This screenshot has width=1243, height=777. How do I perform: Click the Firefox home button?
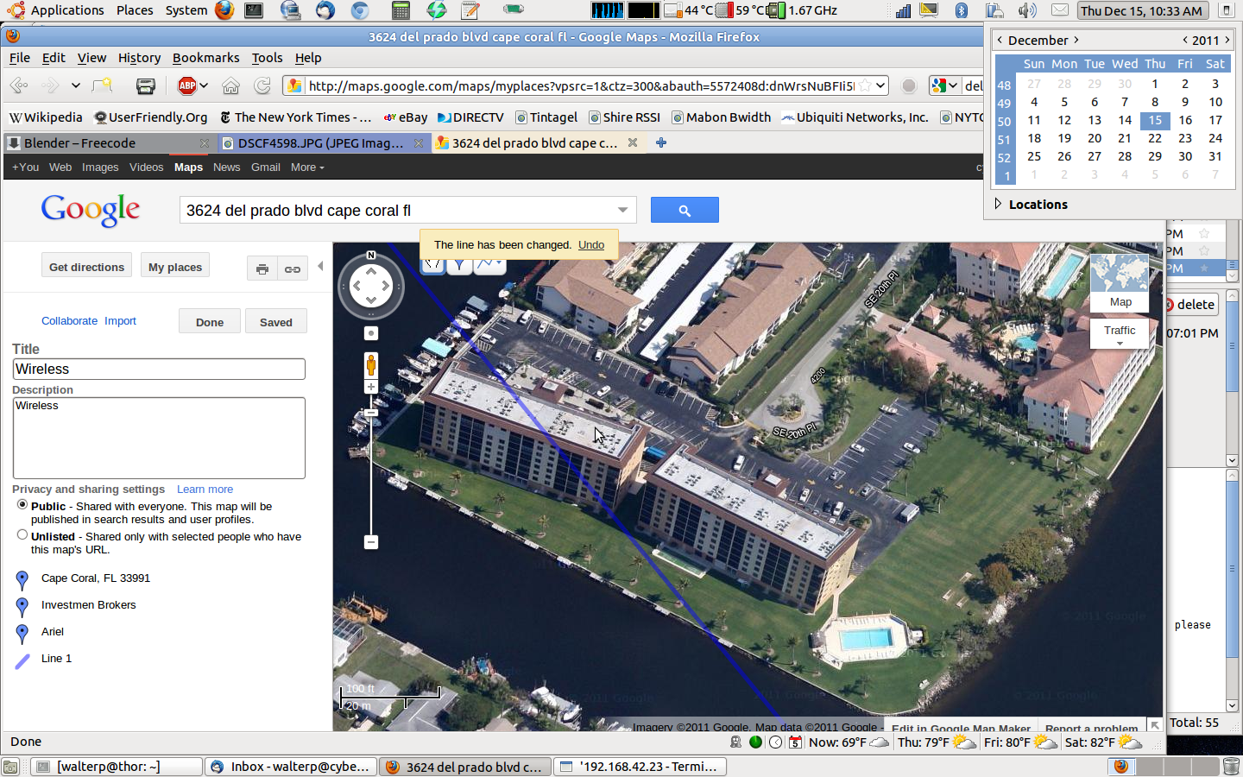(230, 85)
